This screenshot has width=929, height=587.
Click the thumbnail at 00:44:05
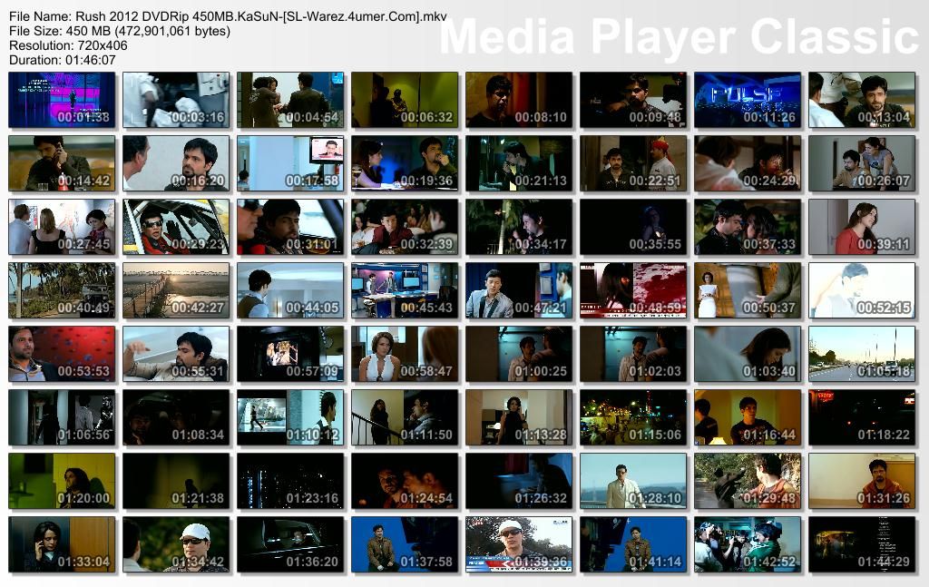[x=290, y=290]
